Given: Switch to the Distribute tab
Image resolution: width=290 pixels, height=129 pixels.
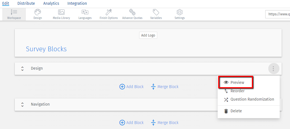Looking at the screenshot, I should [x=26, y=3].
